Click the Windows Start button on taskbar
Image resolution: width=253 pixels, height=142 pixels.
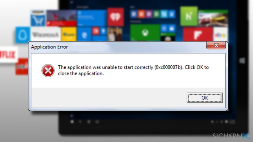click(72, 122)
